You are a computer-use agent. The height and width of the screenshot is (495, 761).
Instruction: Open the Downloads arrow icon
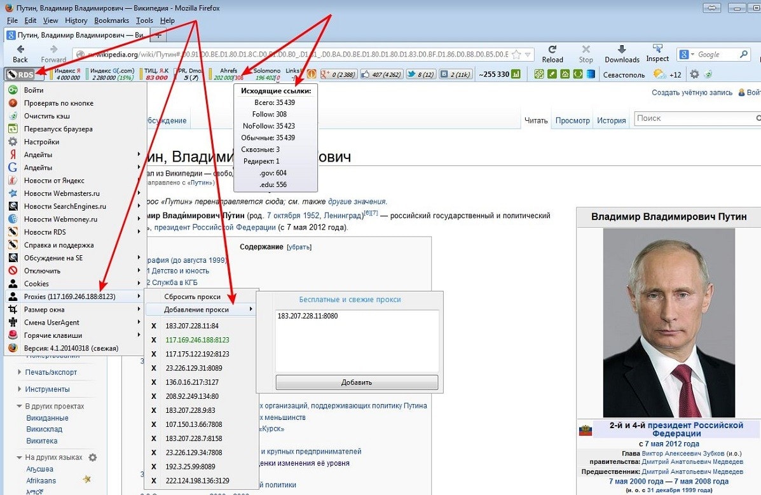[621, 50]
